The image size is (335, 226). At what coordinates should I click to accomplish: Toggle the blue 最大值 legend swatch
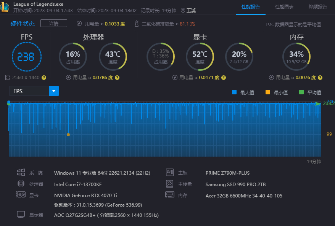234,92
